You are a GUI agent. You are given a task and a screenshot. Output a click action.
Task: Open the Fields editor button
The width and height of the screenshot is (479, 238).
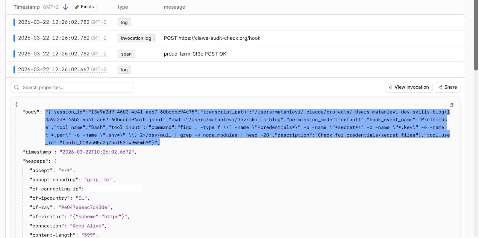point(84,7)
